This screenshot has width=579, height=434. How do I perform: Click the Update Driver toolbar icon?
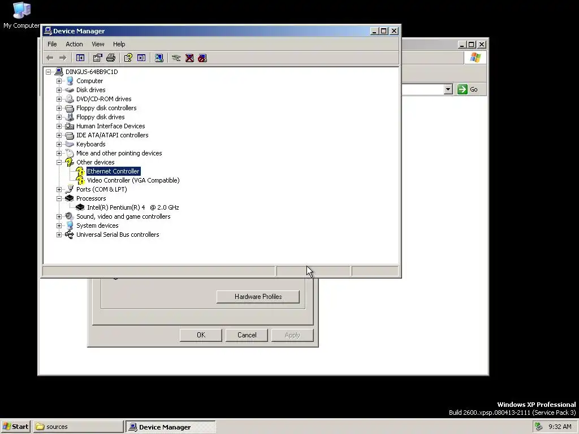[x=176, y=58]
